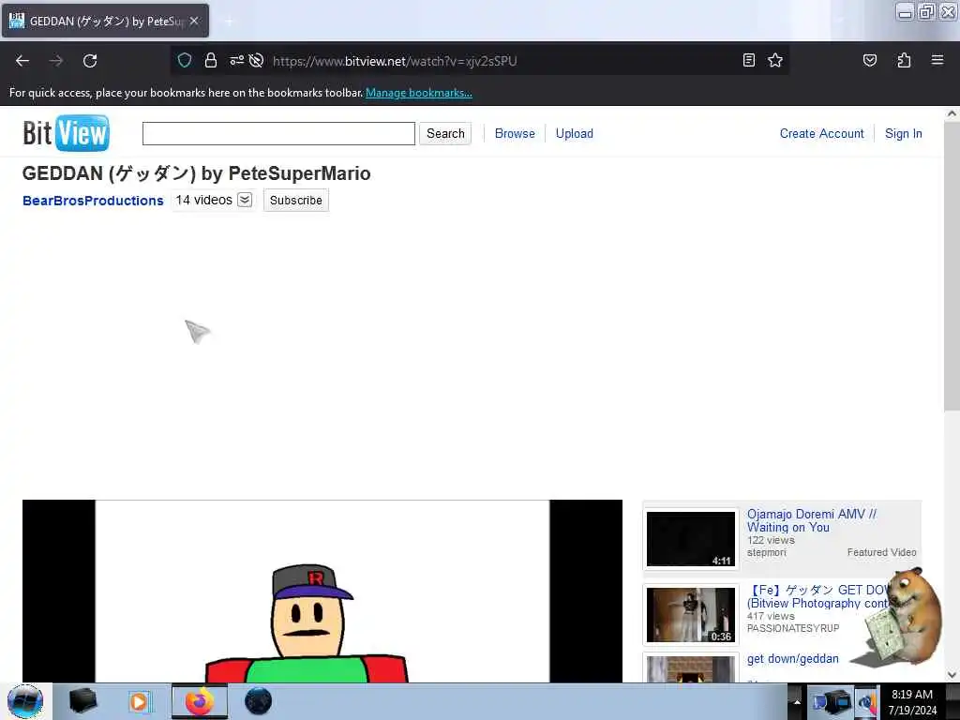Click the BitView logo

(67, 133)
